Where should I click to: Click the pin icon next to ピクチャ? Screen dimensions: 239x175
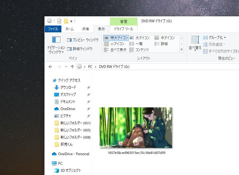88,116
